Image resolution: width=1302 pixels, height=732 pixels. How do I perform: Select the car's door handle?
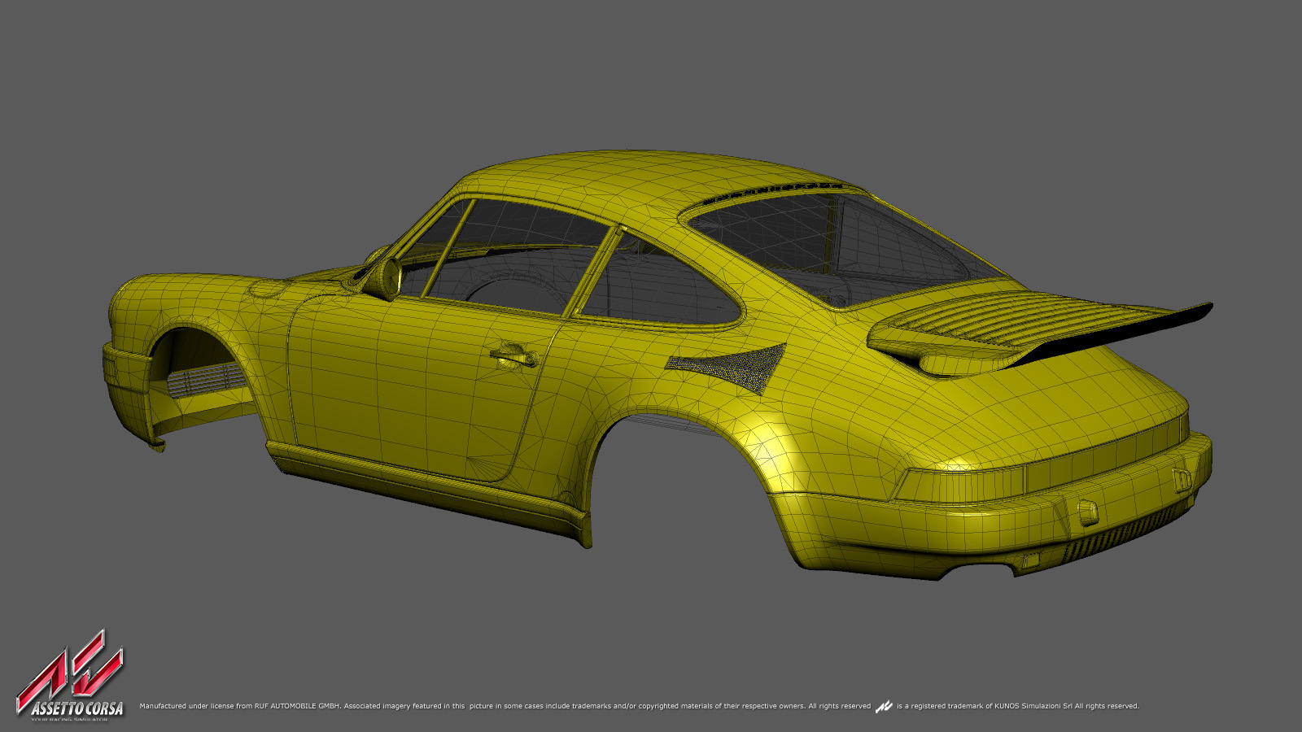[513, 354]
